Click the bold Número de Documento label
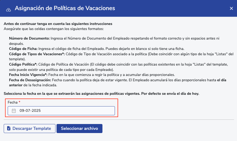 (x=29, y=39)
